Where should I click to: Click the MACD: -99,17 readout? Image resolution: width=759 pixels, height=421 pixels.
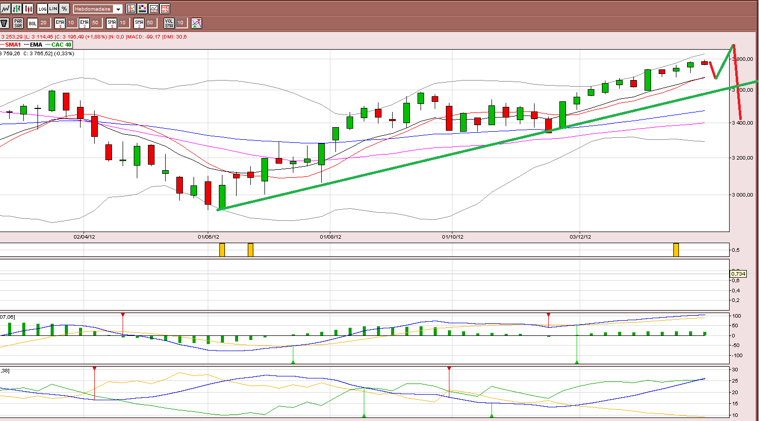click(143, 37)
